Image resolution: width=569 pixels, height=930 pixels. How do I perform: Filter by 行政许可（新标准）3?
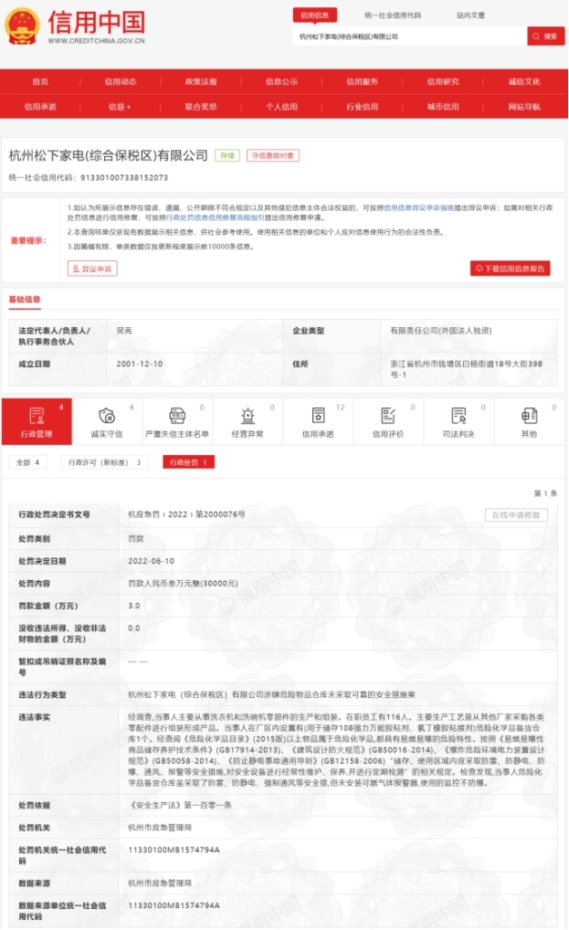click(104, 462)
